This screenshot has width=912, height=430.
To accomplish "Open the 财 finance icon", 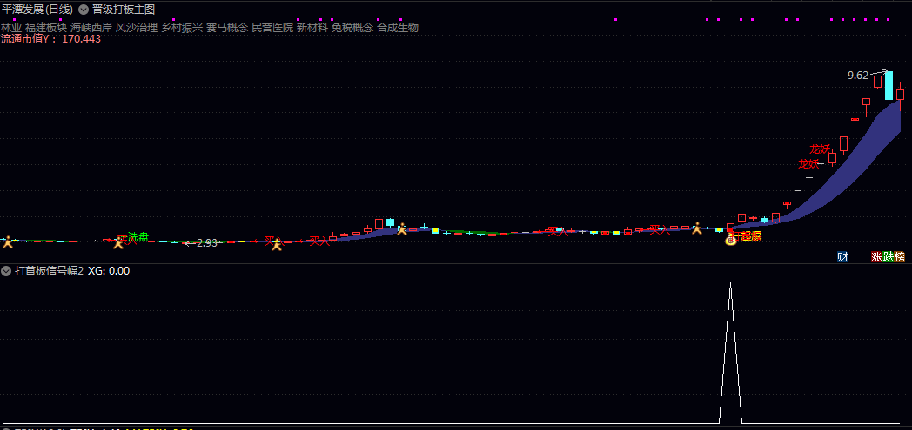I will pyautogui.click(x=842, y=256).
